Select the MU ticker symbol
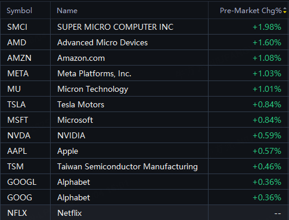This screenshot has height=220, width=289. coord(14,89)
